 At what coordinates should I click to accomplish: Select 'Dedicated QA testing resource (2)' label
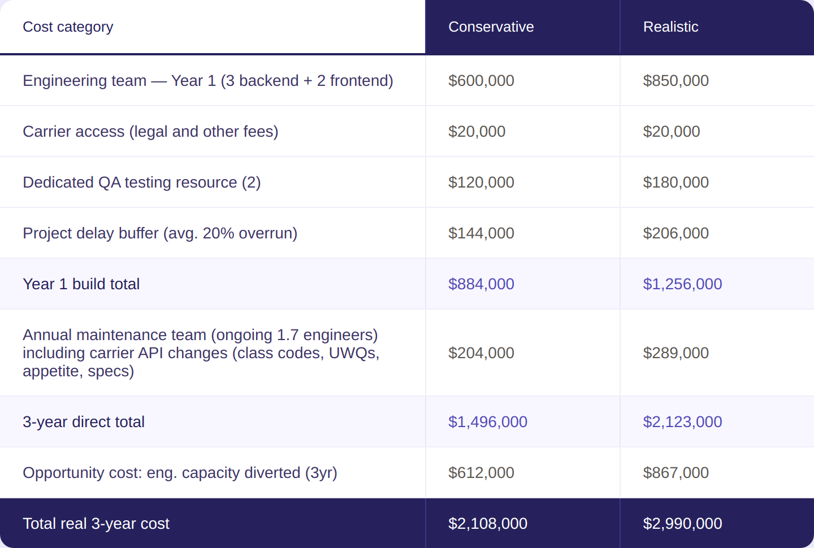click(x=142, y=182)
